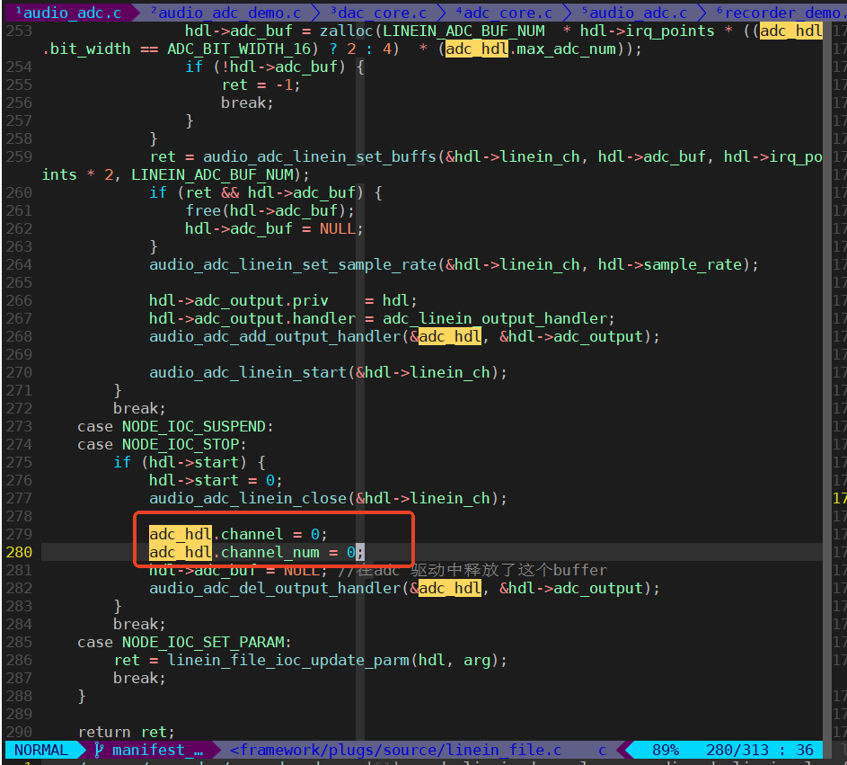This screenshot has width=847, height=765.
Task: Click the 280/313 : 36 cursor position
Action: point(760,750)
